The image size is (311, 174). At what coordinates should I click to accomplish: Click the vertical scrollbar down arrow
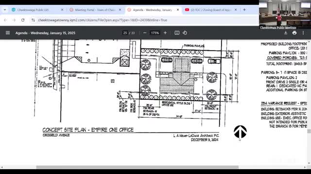tap(309, 163)
